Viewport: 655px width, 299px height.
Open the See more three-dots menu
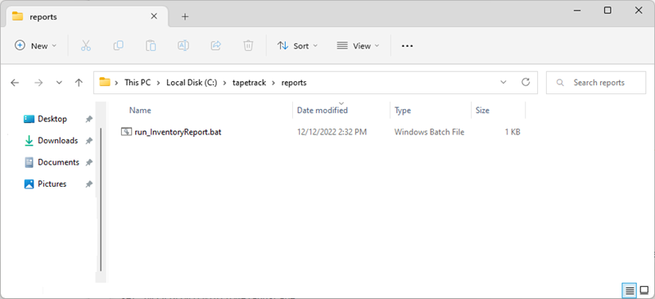coord(407,46)
